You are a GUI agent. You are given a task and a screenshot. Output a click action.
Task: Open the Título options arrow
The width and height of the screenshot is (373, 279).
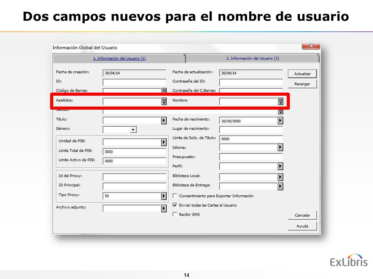(164, 121)
